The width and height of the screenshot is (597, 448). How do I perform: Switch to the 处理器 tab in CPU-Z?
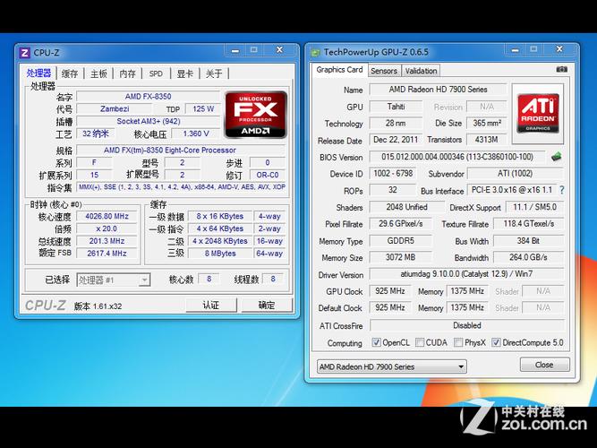pyautogui.click(x=38, y=73)
